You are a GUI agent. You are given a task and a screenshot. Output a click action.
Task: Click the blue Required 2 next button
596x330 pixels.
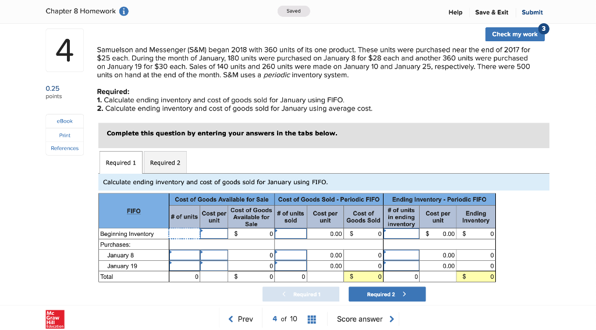tap(387, 295)
